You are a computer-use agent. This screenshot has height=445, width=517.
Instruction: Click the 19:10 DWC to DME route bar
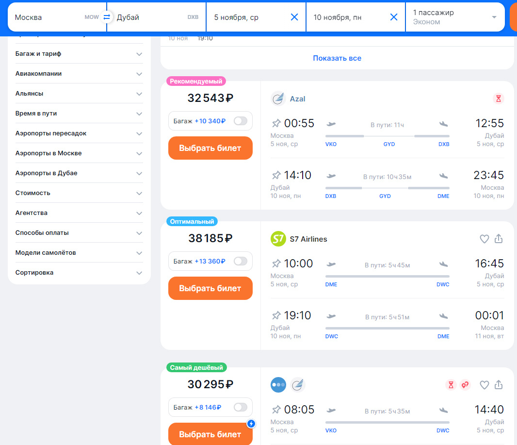(x=388, y=328)
